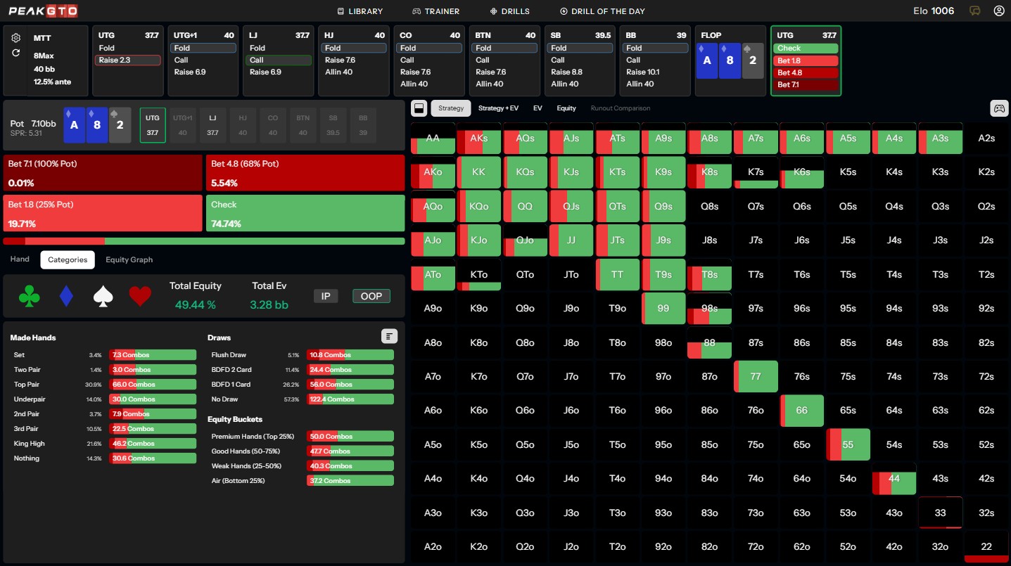Switch to the Equity Graph tab
This screenshot has height=566, width=1011.
click(x=129, y=259)
